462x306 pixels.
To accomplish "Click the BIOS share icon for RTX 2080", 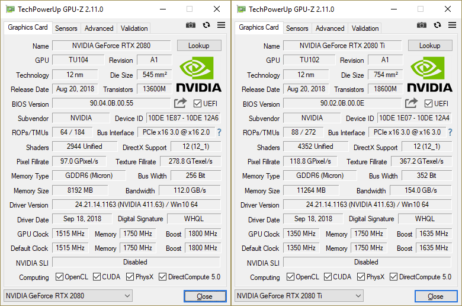I will pos(181,103).
